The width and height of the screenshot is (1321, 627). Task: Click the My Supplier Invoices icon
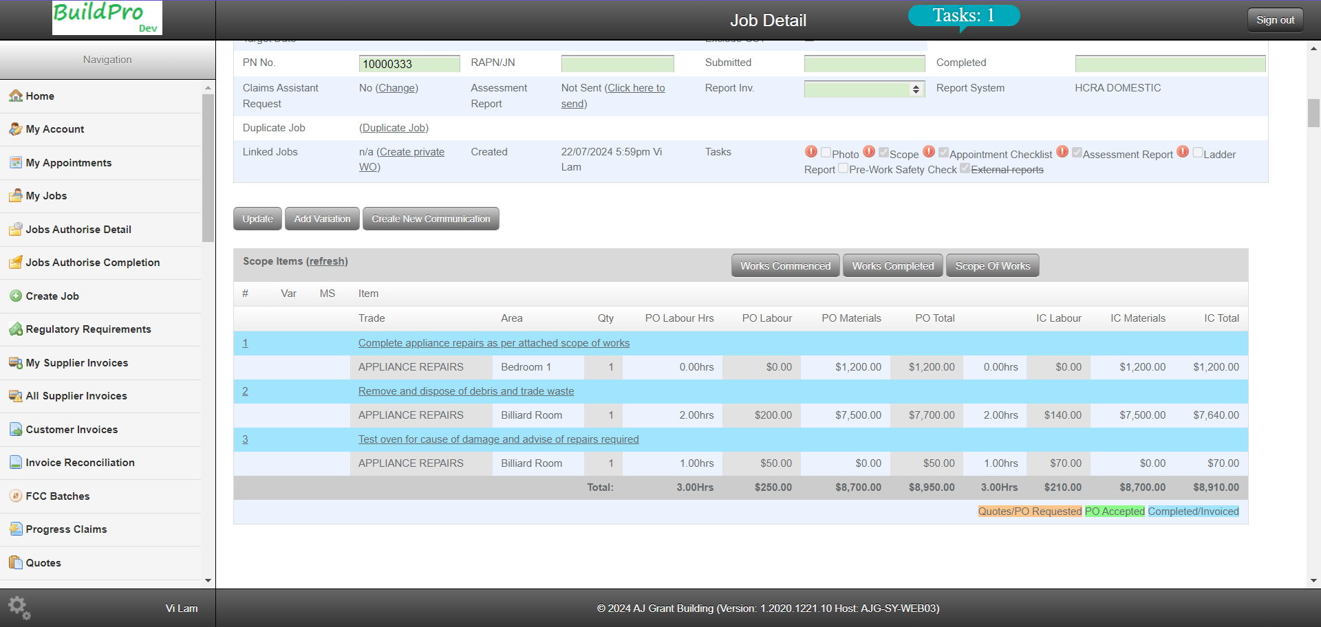15,362
